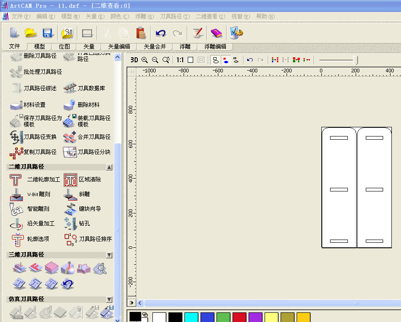Screen dimensions: 401x322
Task: Open a file with the folder icon
Action: point(31,33)
